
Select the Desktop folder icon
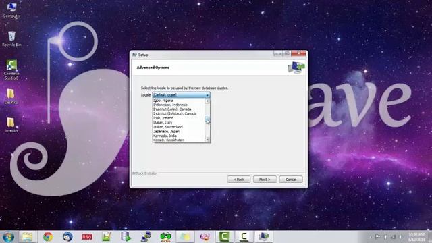pyautogui.click(x=11, y=97)
